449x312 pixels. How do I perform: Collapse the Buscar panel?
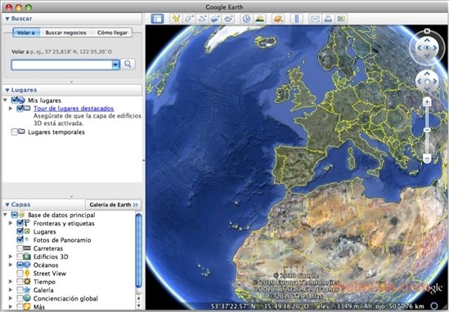tap(7, 19)
